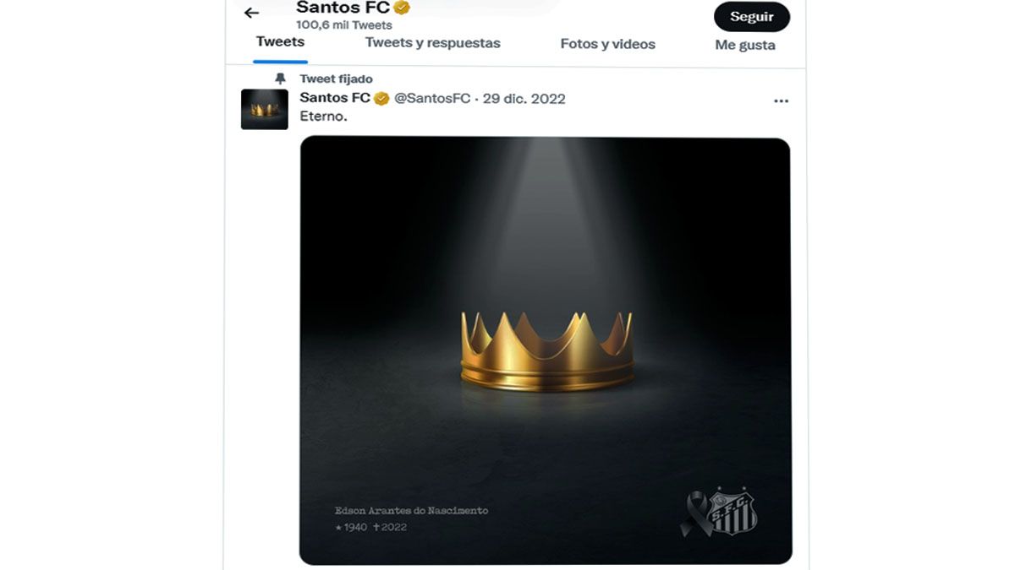
Task: Open the tweet dated 29 dic. 2022
Action: [x=524, y=99]
